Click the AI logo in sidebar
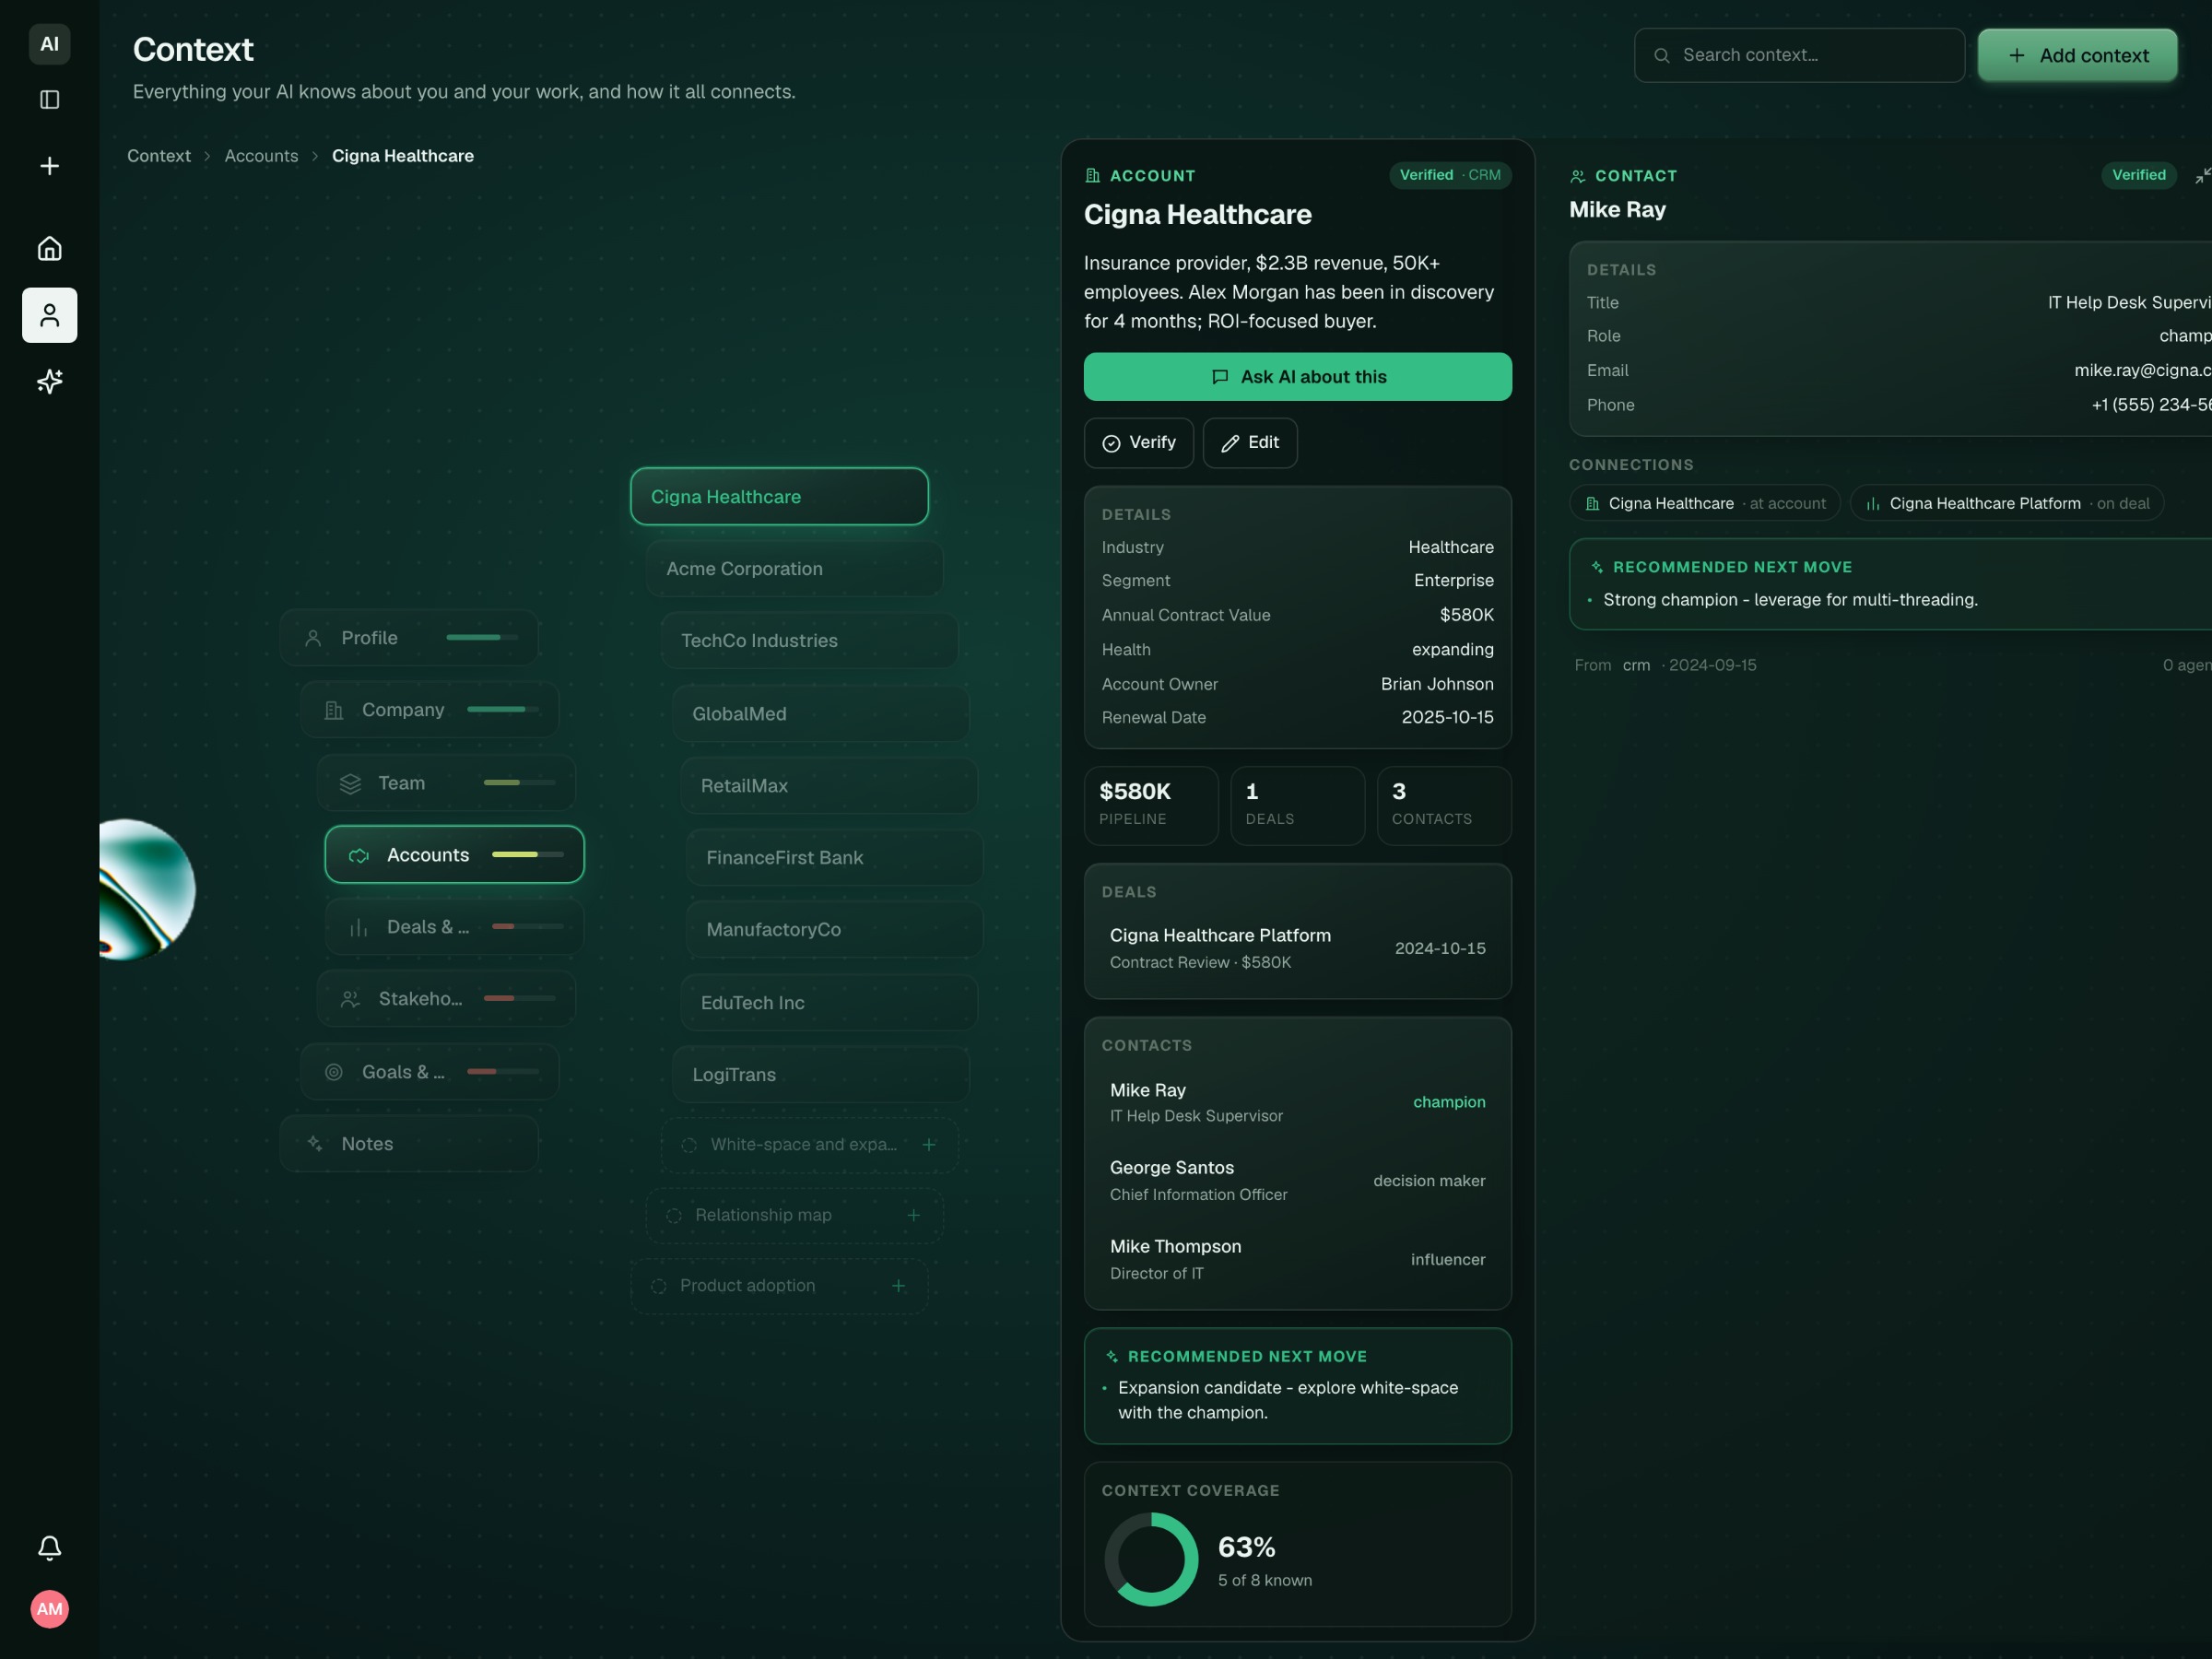The height and width of the screenshot is (1659, 2212). (x=49, y=44)
